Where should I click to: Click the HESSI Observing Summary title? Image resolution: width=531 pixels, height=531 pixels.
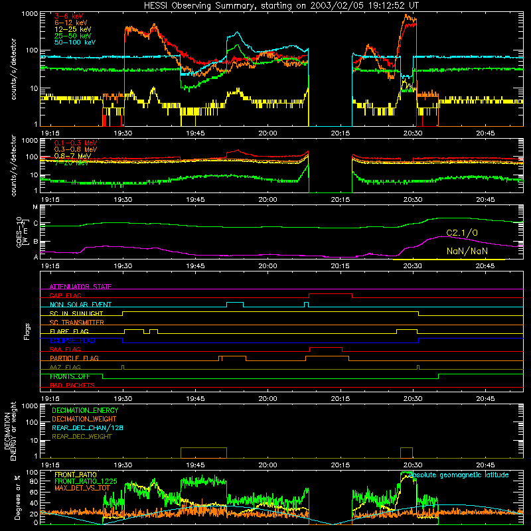281,6
